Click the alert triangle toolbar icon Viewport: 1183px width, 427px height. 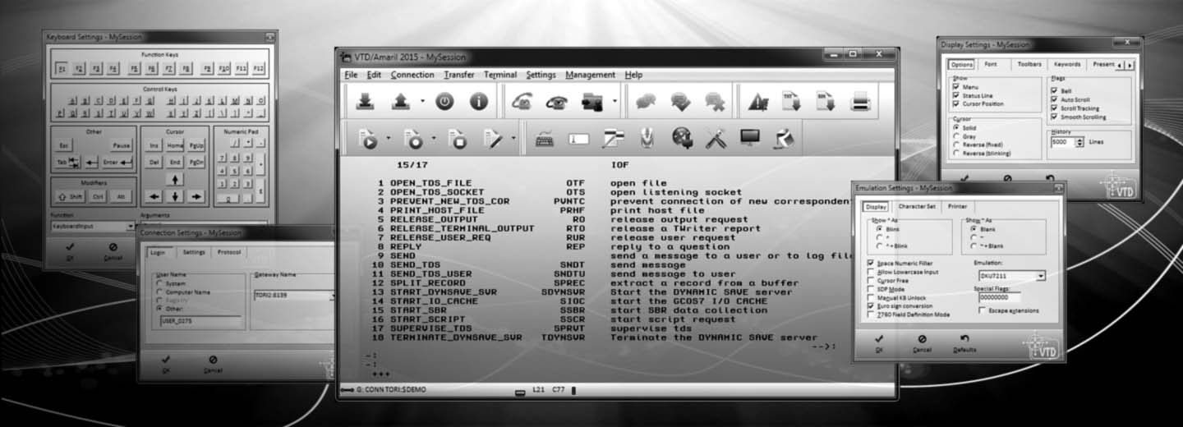click(x=758, y=102)
